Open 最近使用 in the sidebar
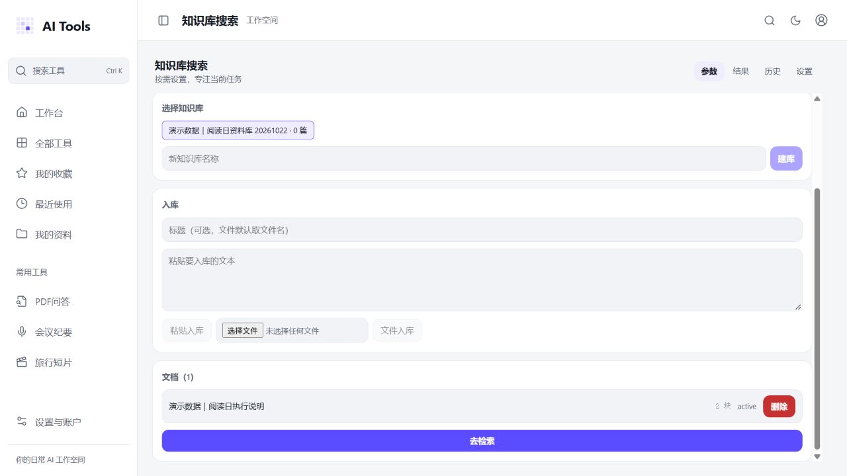Viewport: 847px width, 476px height. pos(69,204)
